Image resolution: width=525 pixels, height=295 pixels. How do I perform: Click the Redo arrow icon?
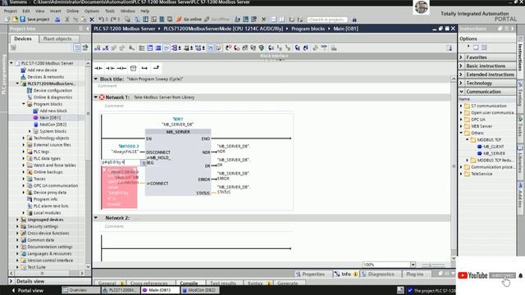coord(113,20)
